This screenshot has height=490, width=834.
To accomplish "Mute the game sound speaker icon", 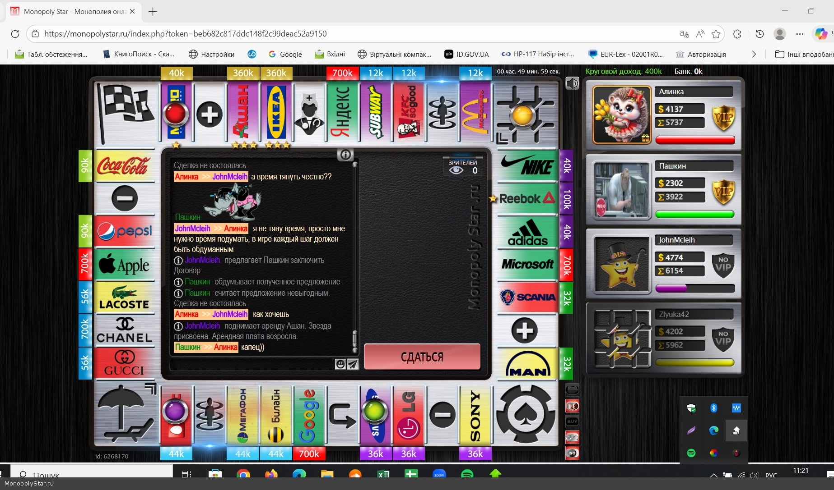I will pyautogui.click(x=572, y=83).
